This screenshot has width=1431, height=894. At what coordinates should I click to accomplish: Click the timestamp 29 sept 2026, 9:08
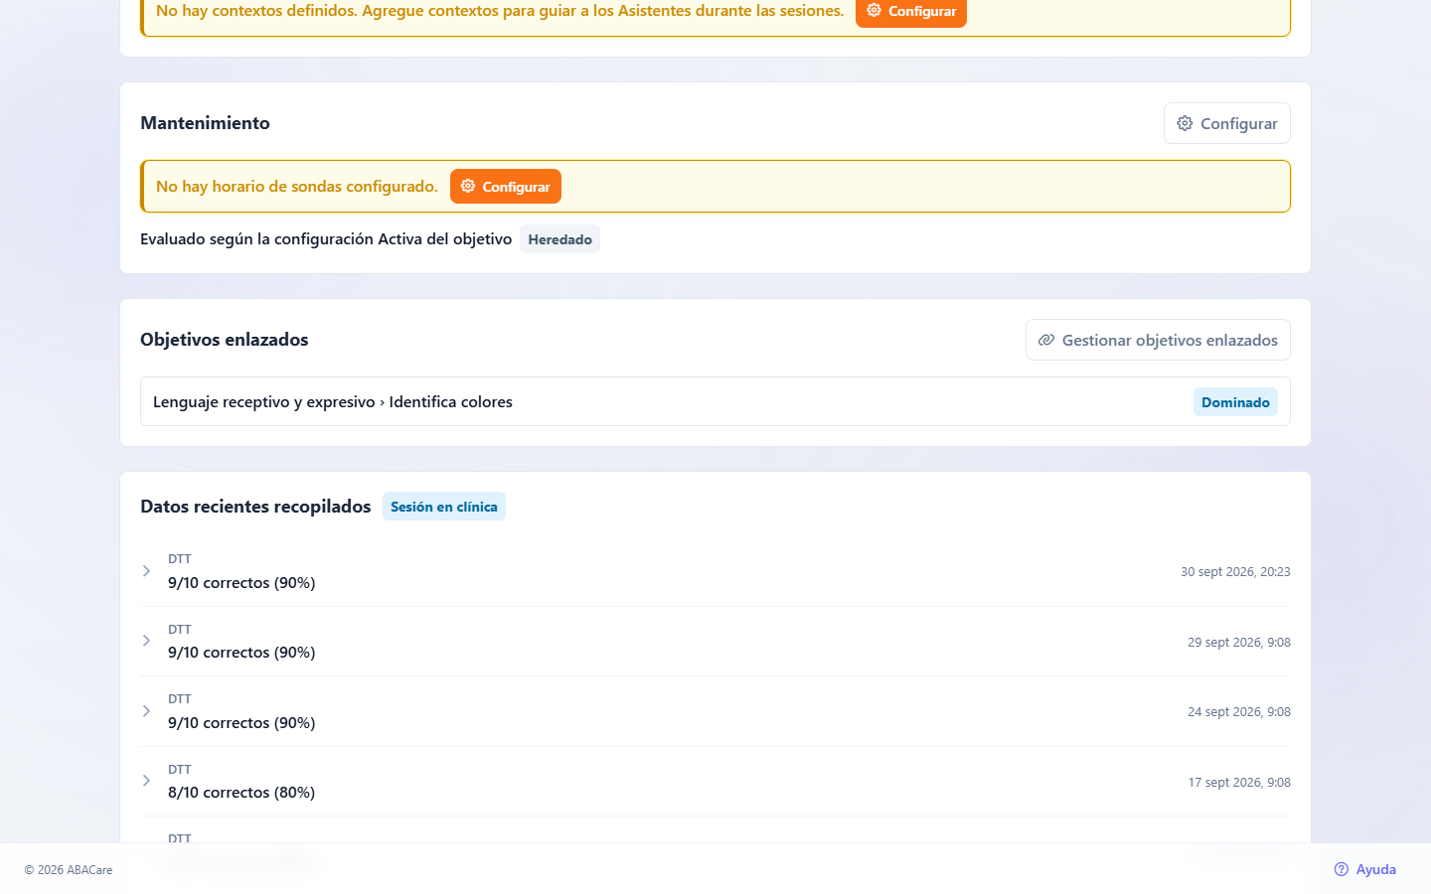click(x=1239, y=643)
